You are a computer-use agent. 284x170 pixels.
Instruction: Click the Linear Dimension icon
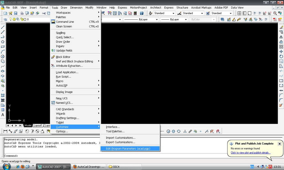5,131
